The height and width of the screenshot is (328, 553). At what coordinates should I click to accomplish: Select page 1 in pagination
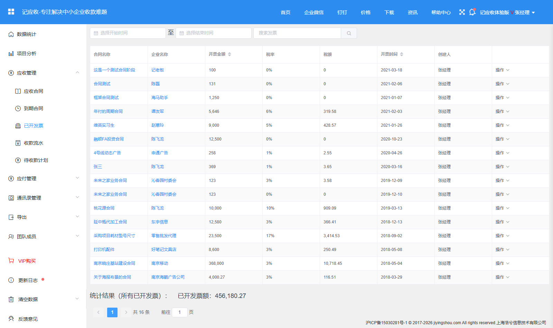112,312
